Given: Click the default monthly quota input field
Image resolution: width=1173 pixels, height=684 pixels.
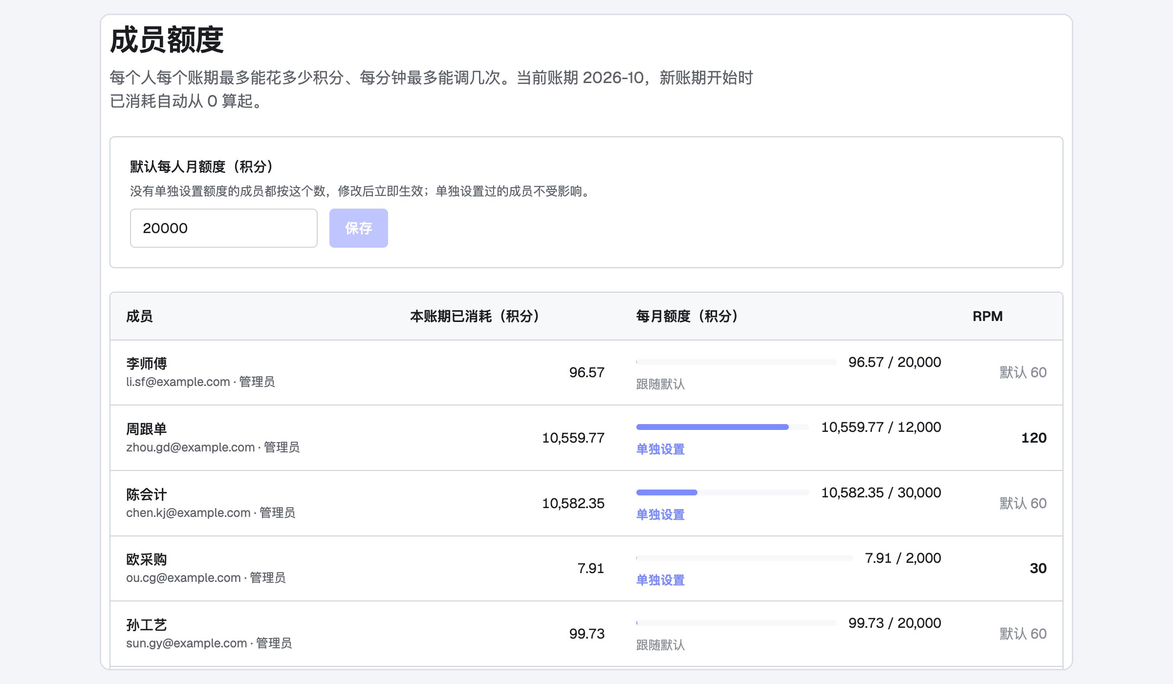Looking at the screenshot, I should point(224,228).
